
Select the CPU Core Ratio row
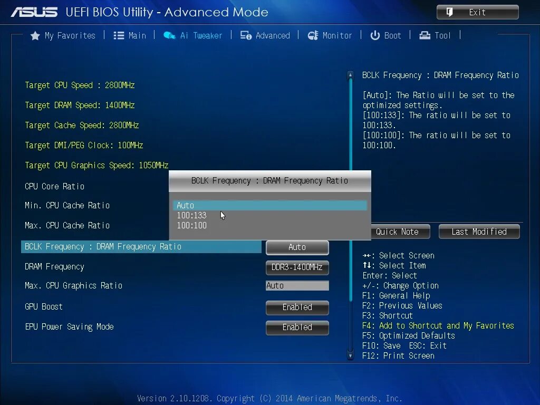point(54,186)
